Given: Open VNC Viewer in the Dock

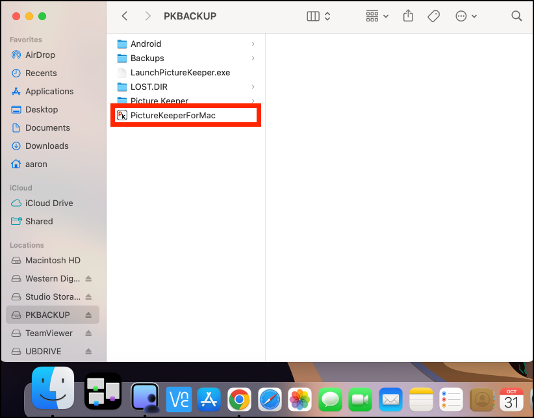Looking at the screenshot, I should point(179,399).
